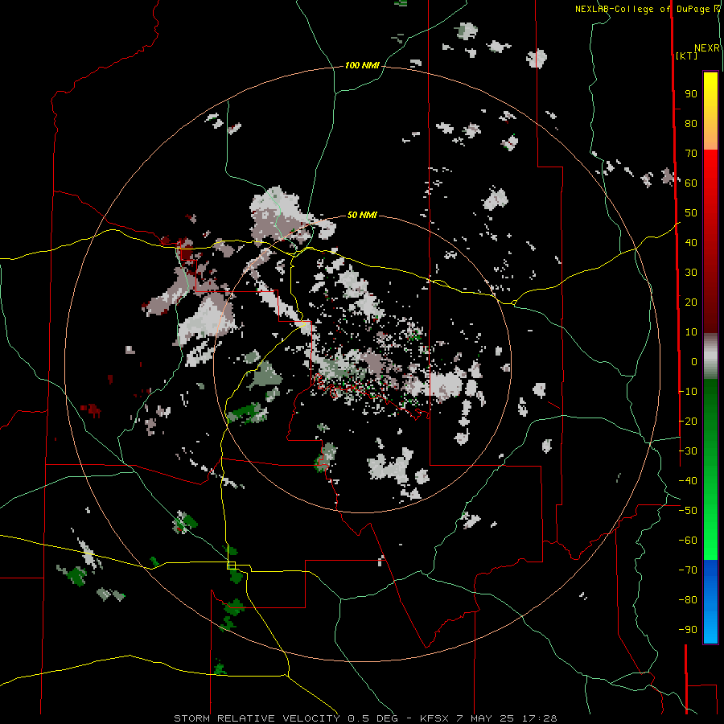Click the [KT] units label above color bar
This screenshot has height=724, width=724.
tap(686, 56)
